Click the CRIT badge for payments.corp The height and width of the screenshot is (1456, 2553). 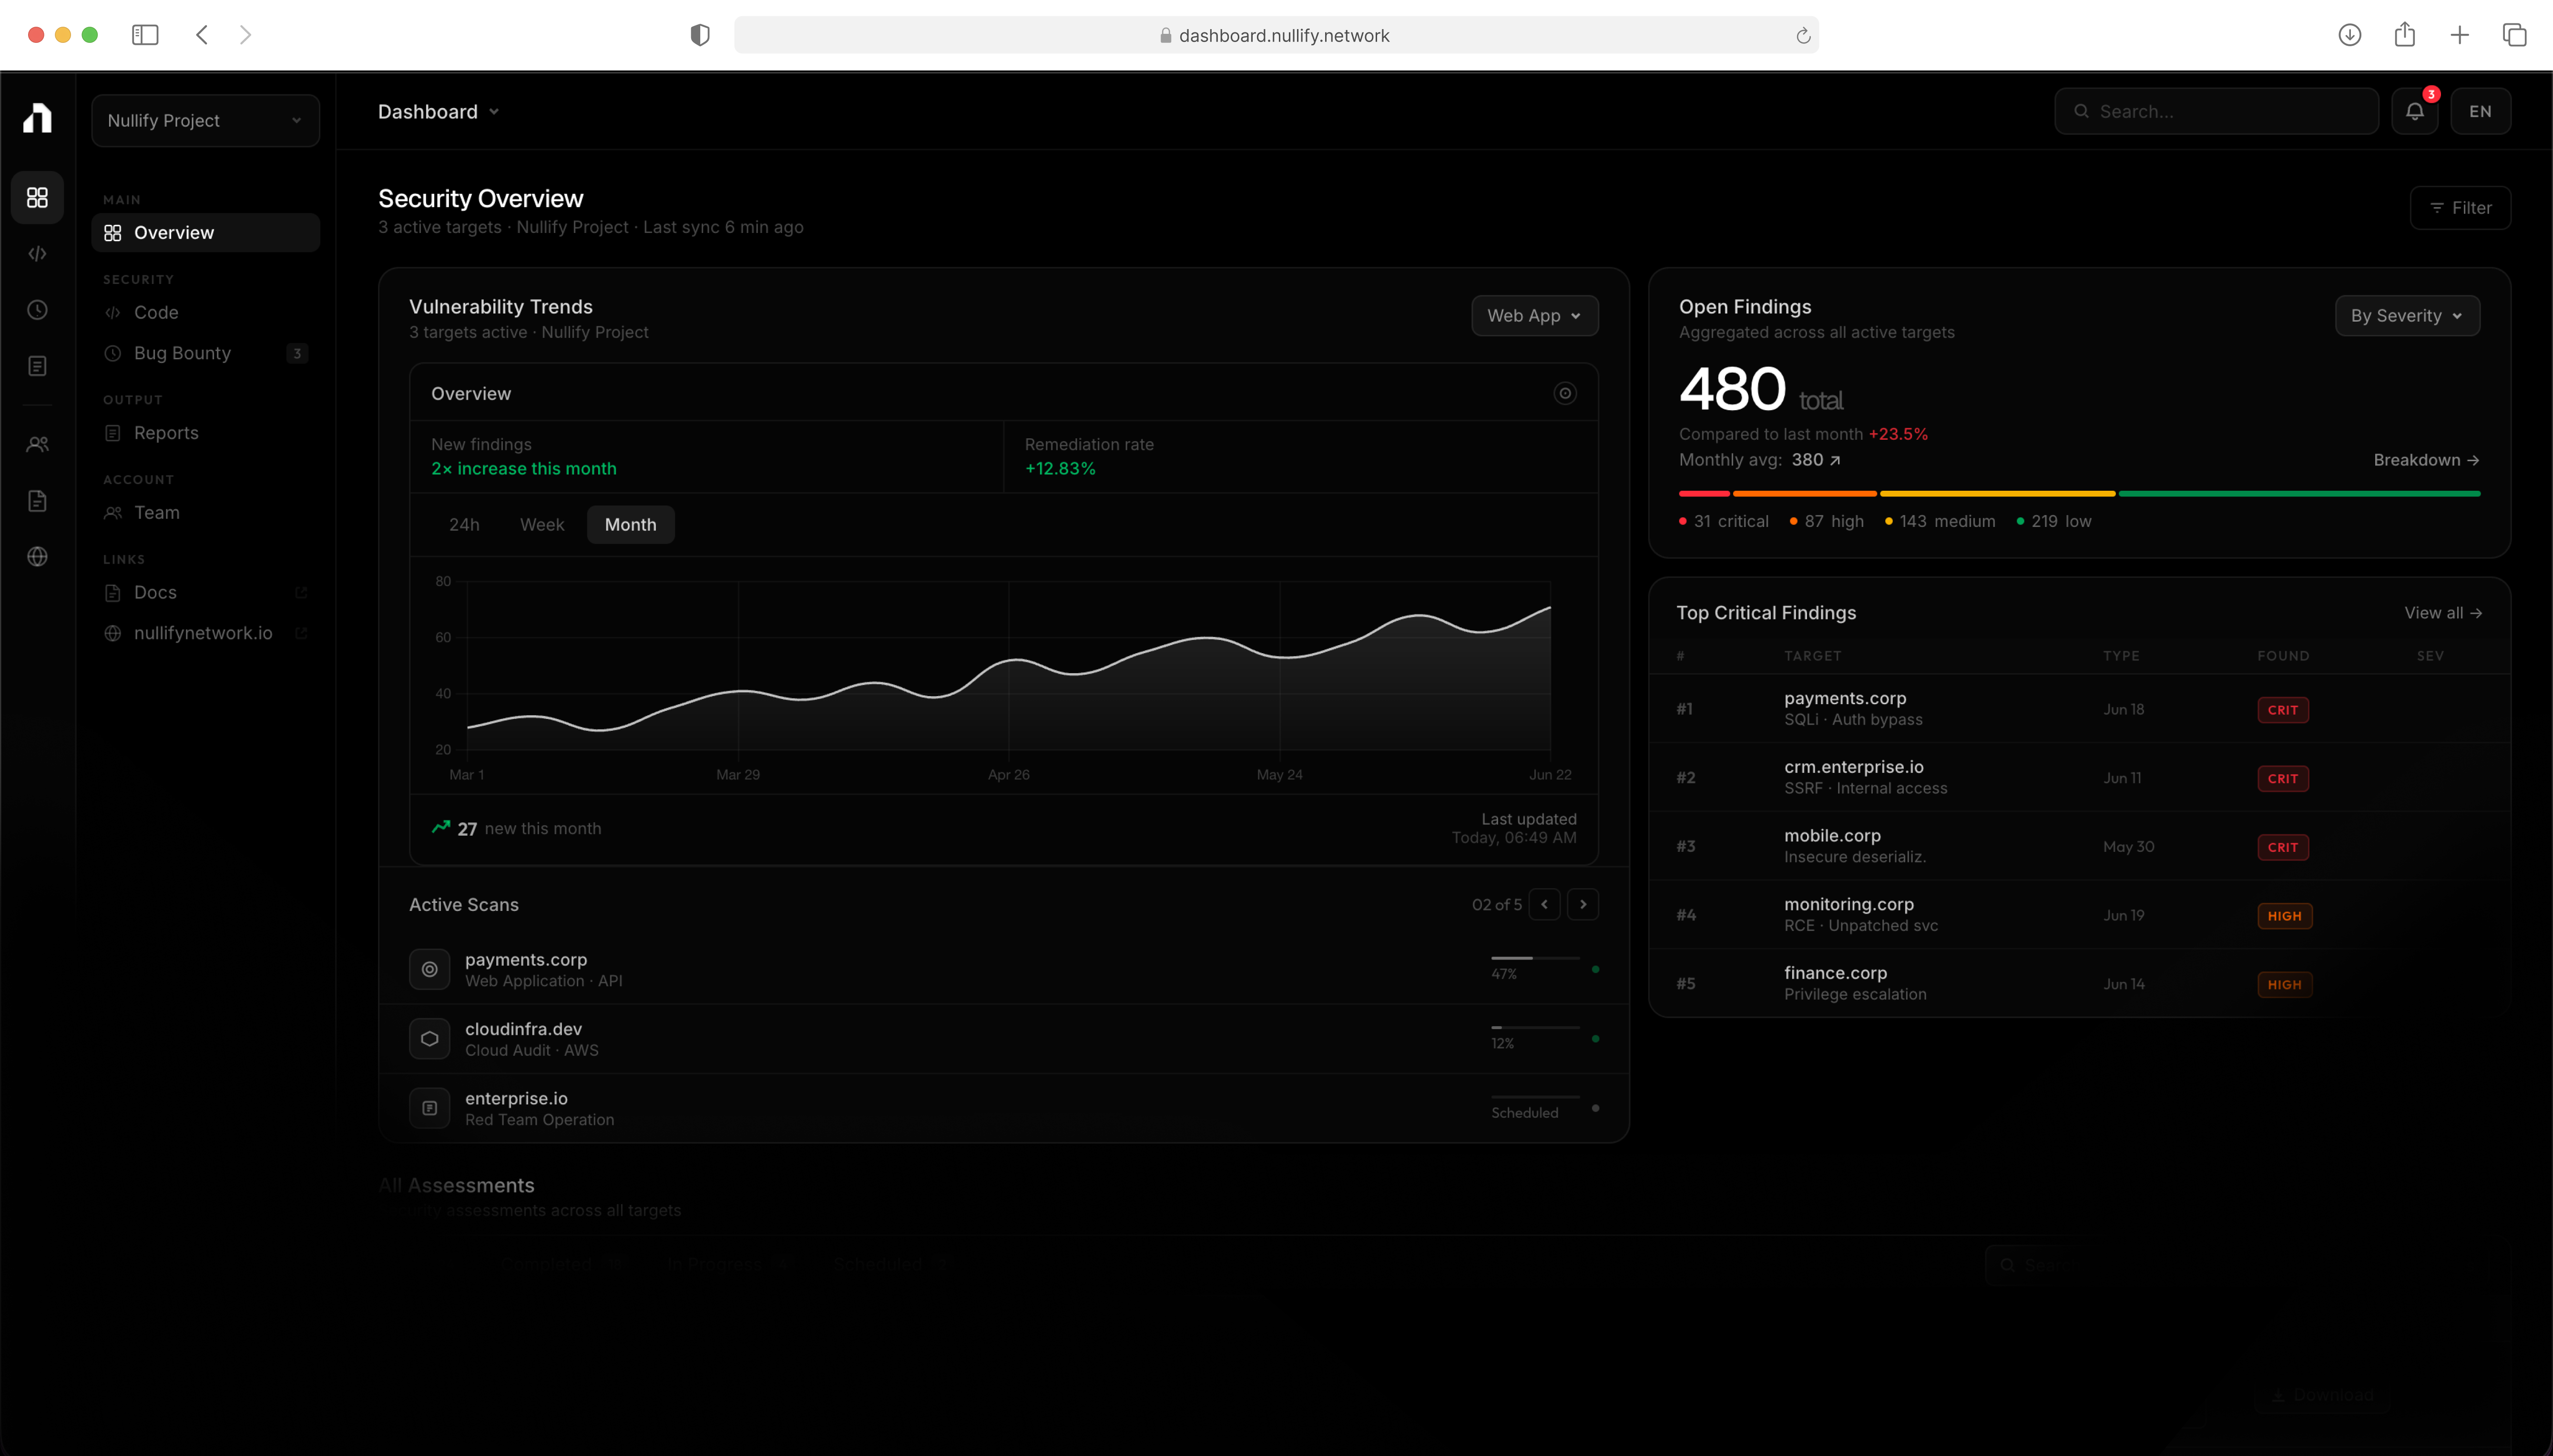[2283, 709]
